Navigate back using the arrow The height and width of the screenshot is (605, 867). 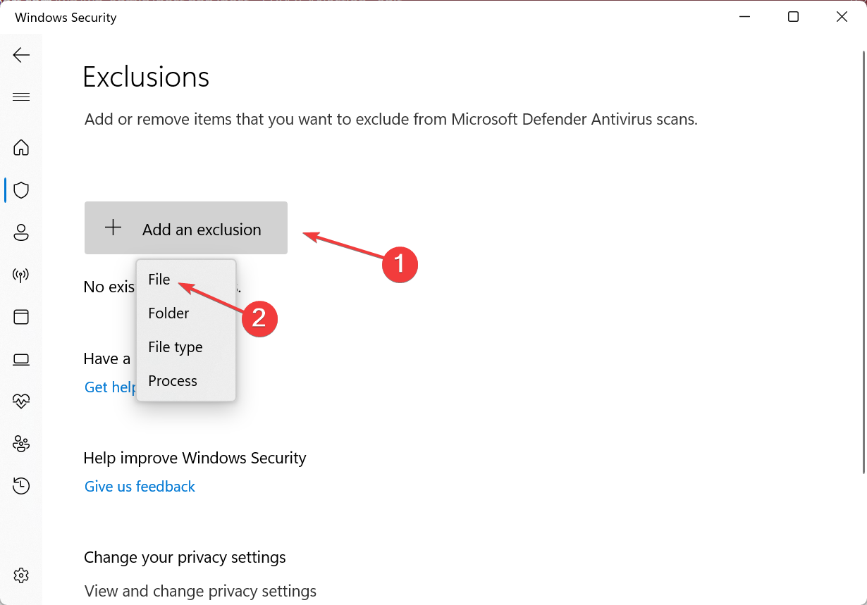click(x=21, y=55)
